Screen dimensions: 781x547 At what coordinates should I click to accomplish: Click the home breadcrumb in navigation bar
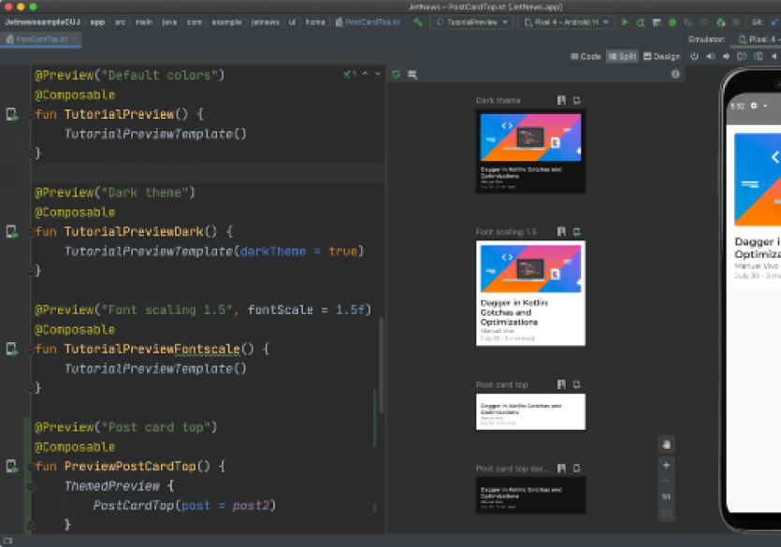314,22
